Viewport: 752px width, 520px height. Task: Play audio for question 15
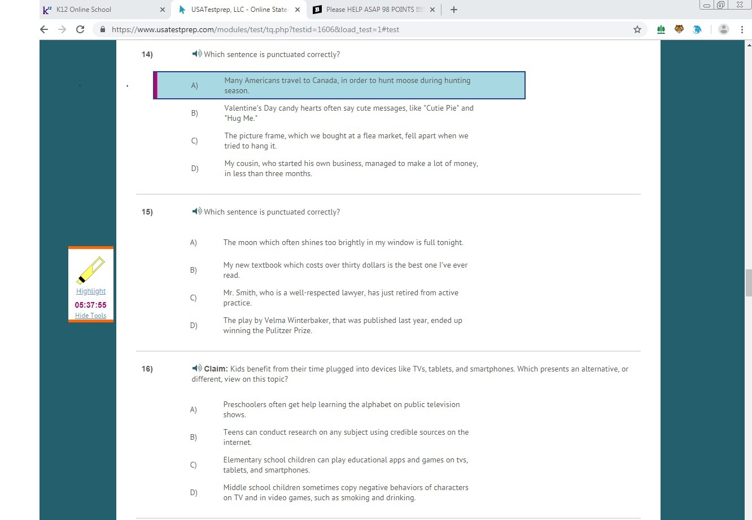click(x=197, y=211)
